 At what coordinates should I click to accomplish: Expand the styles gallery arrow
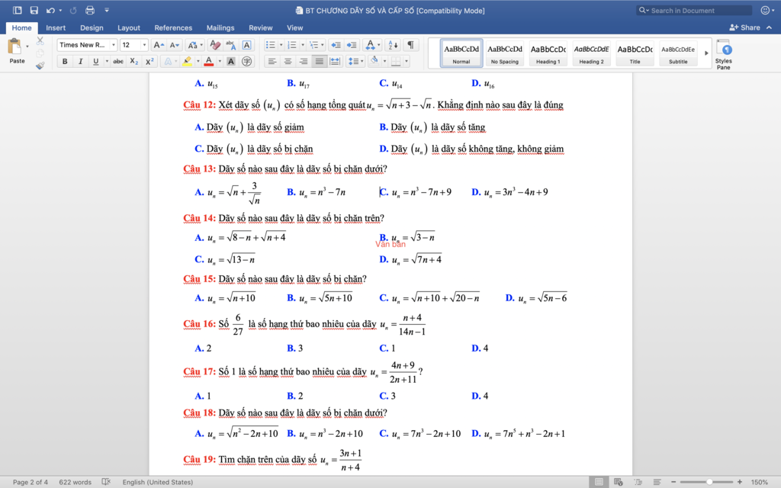pos(705,53)
